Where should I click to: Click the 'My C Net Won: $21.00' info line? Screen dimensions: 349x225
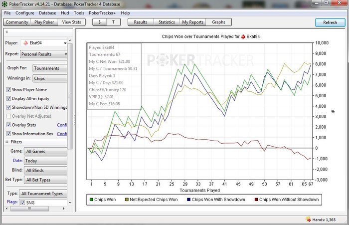110,61
